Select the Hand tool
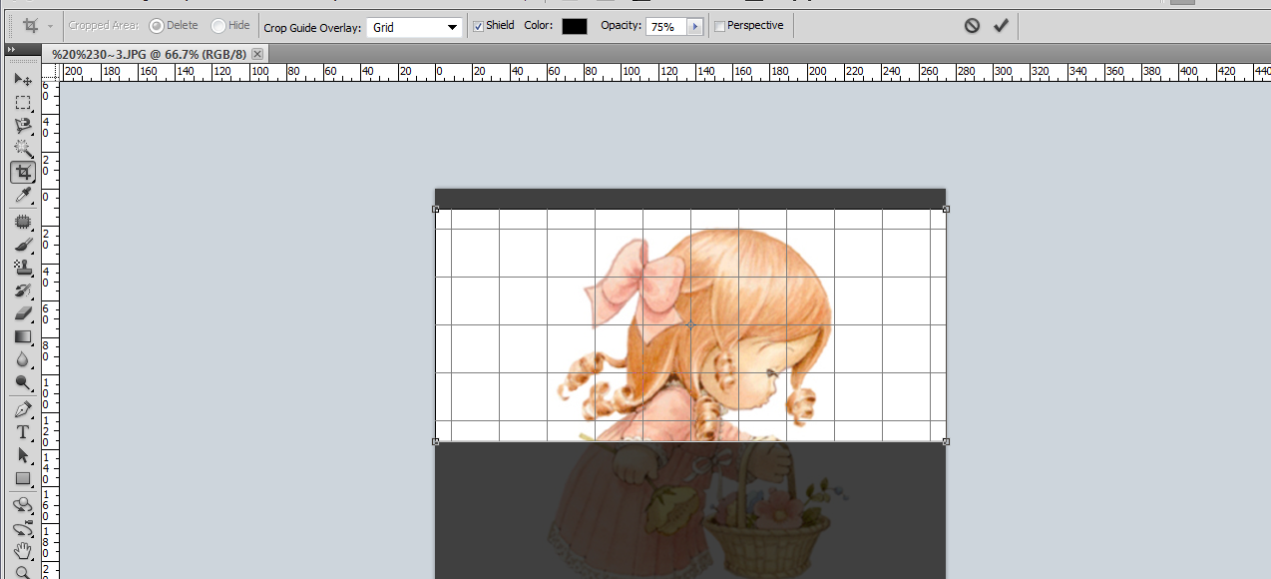1271x579 pixels. [x=23, y=551]
